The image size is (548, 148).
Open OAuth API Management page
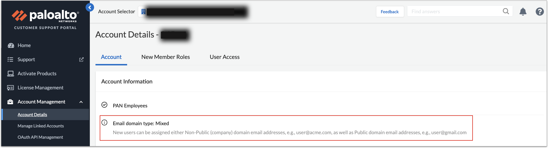[40, 137]
